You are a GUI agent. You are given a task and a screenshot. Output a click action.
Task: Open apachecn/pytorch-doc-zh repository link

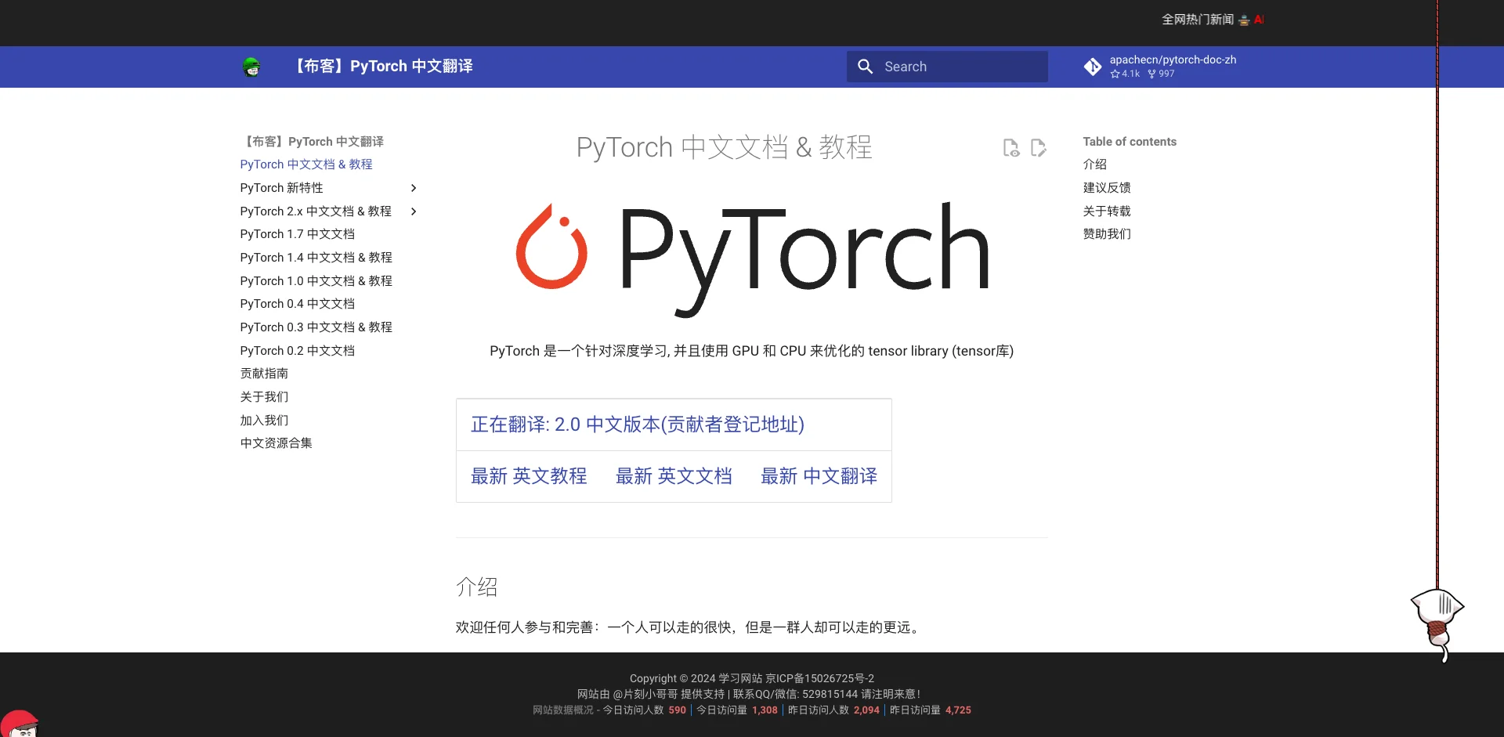click(1173, 60)
